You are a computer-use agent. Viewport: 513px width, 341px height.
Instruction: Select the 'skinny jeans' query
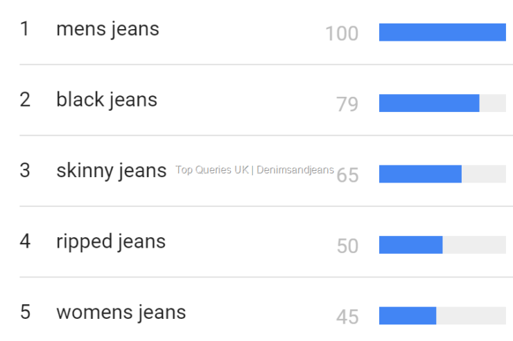coord(112,171)
